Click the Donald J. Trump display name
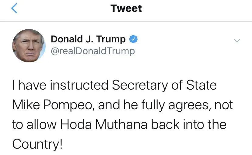 coord(88,39)
